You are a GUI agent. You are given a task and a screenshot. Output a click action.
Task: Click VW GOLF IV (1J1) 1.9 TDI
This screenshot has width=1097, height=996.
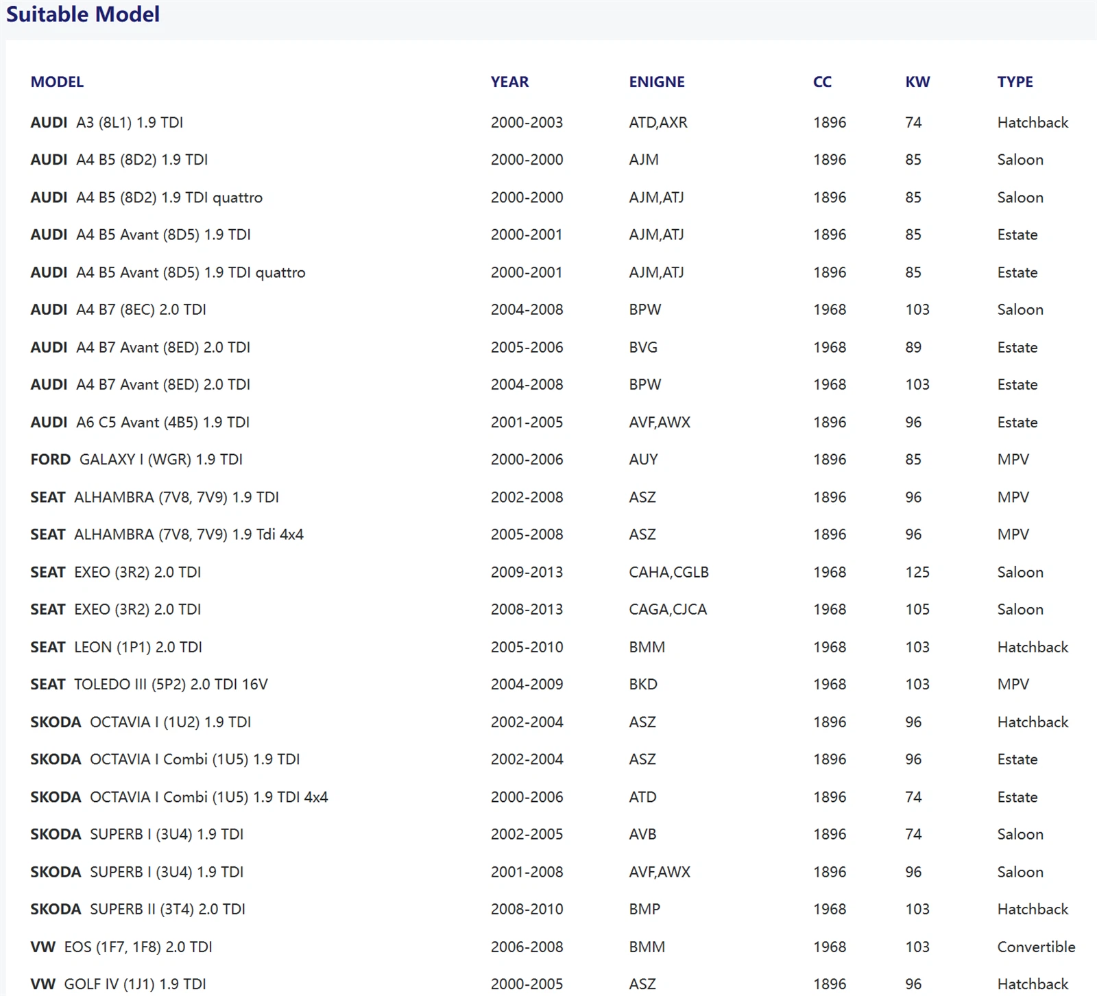click(x=118, y=984)
